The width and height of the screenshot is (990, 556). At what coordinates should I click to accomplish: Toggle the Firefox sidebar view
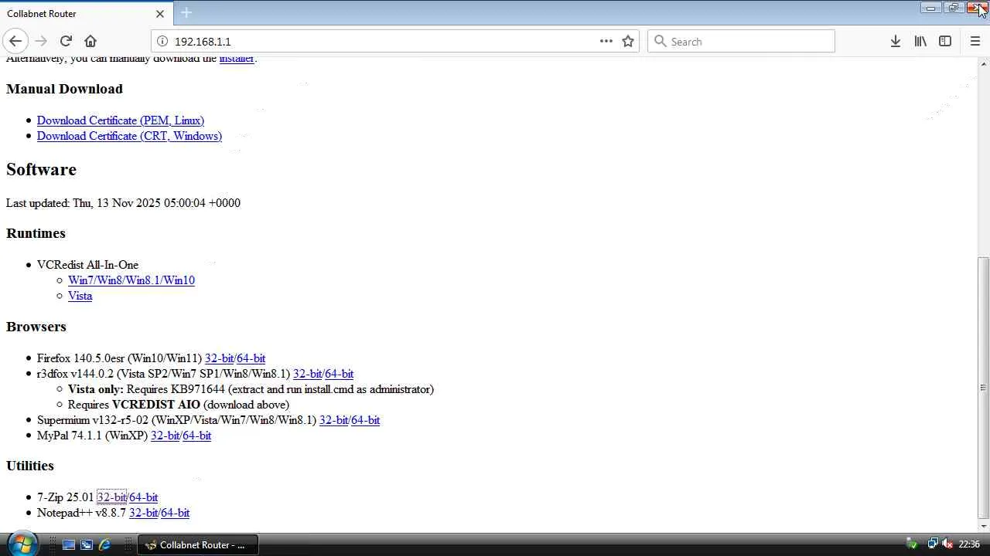click(x=945, y=41)
